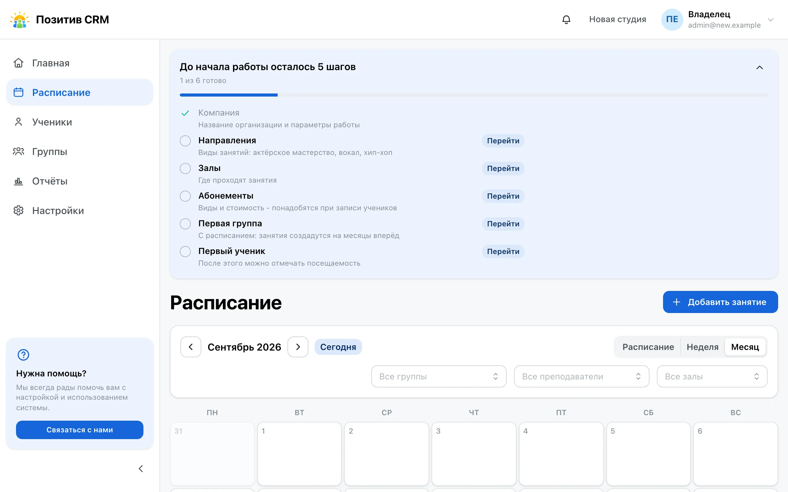Switch to the Неделя view tab
The width and height of the screenshot is (788, 492).
pos(702,347)
